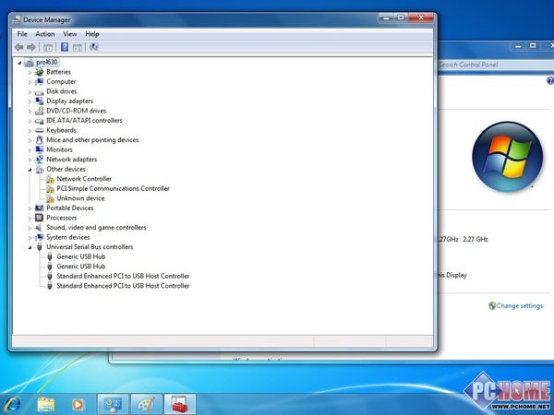The height and width of the screenshot is (415, 554).
Task: Click Scan for hardware changes toolbar icon
Action: click(93, 47)
